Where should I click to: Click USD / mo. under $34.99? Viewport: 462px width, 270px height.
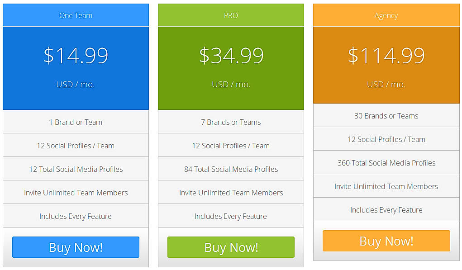[231, 85]
